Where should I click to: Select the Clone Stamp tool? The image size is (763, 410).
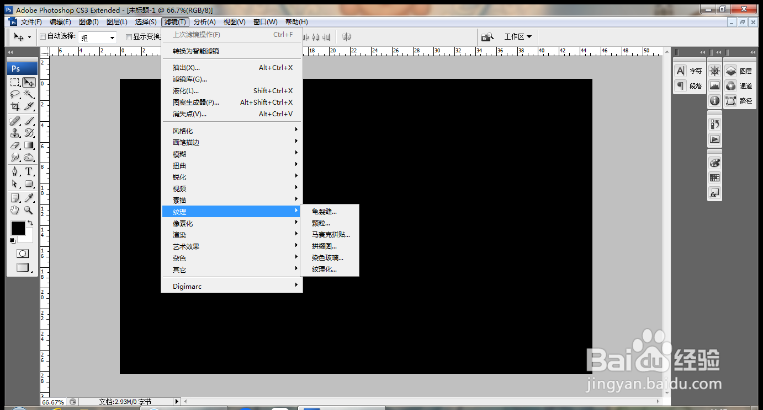pos(15,133)
